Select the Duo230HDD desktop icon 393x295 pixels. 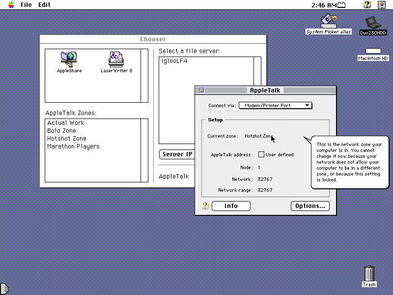(373, 26)
